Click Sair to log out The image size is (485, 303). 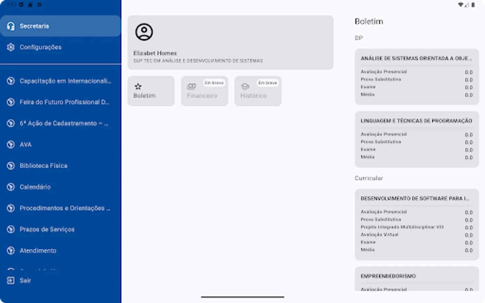25,280
